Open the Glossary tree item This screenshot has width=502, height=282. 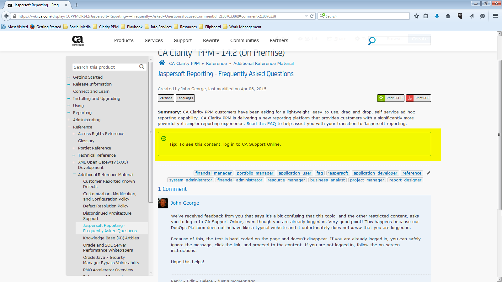[x=86, y=141]
